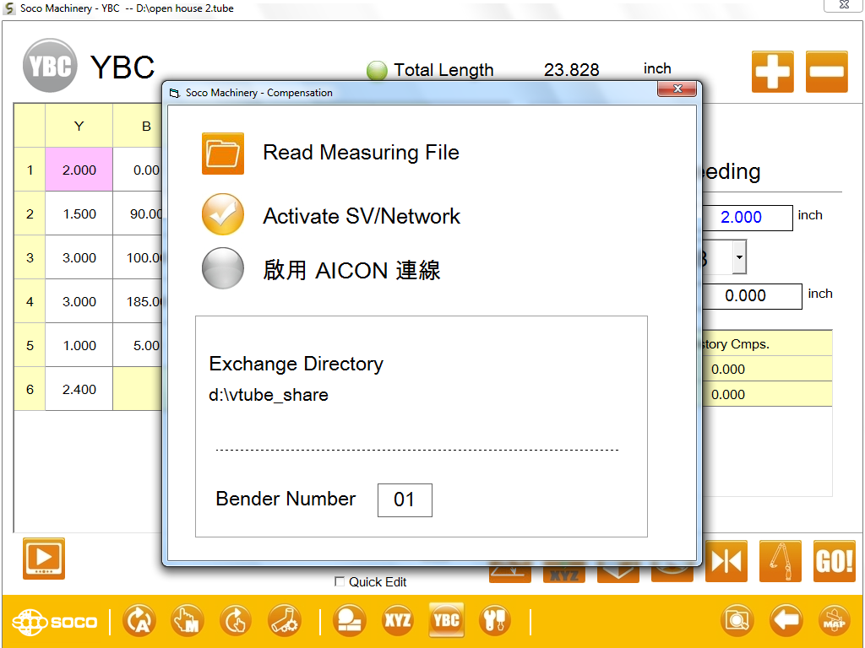Select the YBC tab in bottom toolbar

point(446,621)
